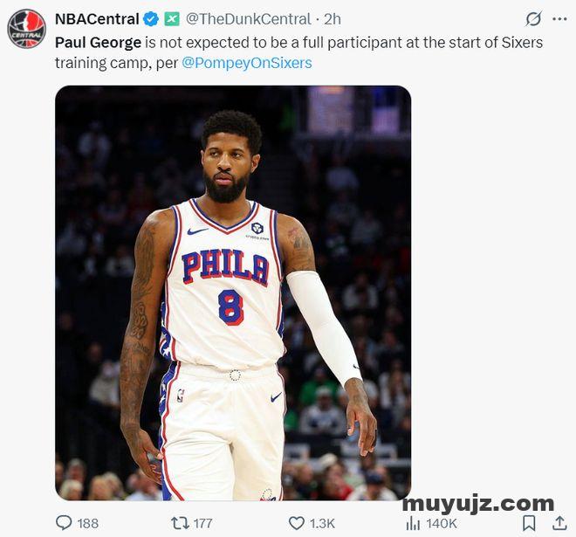Bookmark this Paul George tweet
Screen dimensions: 576x537
529,523
